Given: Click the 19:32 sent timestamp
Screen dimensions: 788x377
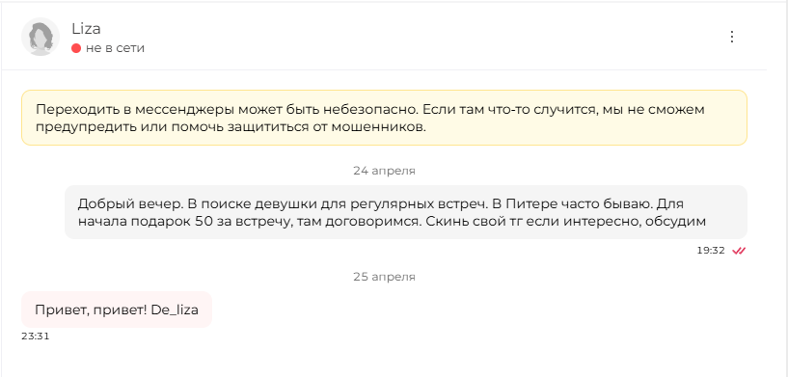Looking at the screenshot, I should [711, 251].
